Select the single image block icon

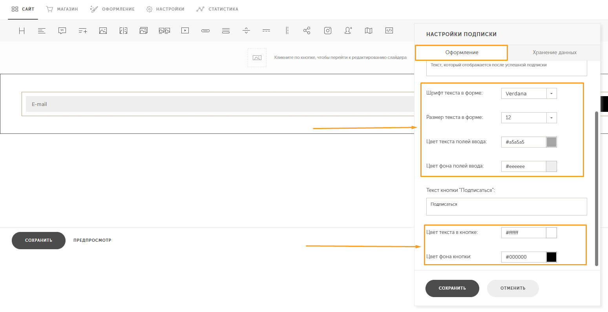tap(103, 31)
